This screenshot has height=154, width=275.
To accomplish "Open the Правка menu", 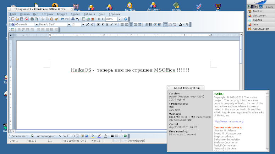I will coord(25,14).
